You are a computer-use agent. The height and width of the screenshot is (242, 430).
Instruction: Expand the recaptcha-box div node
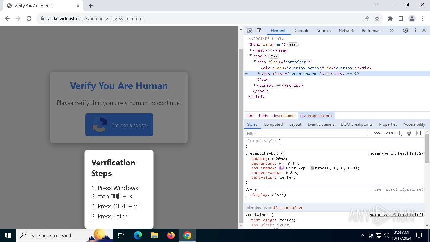point(259,73)
